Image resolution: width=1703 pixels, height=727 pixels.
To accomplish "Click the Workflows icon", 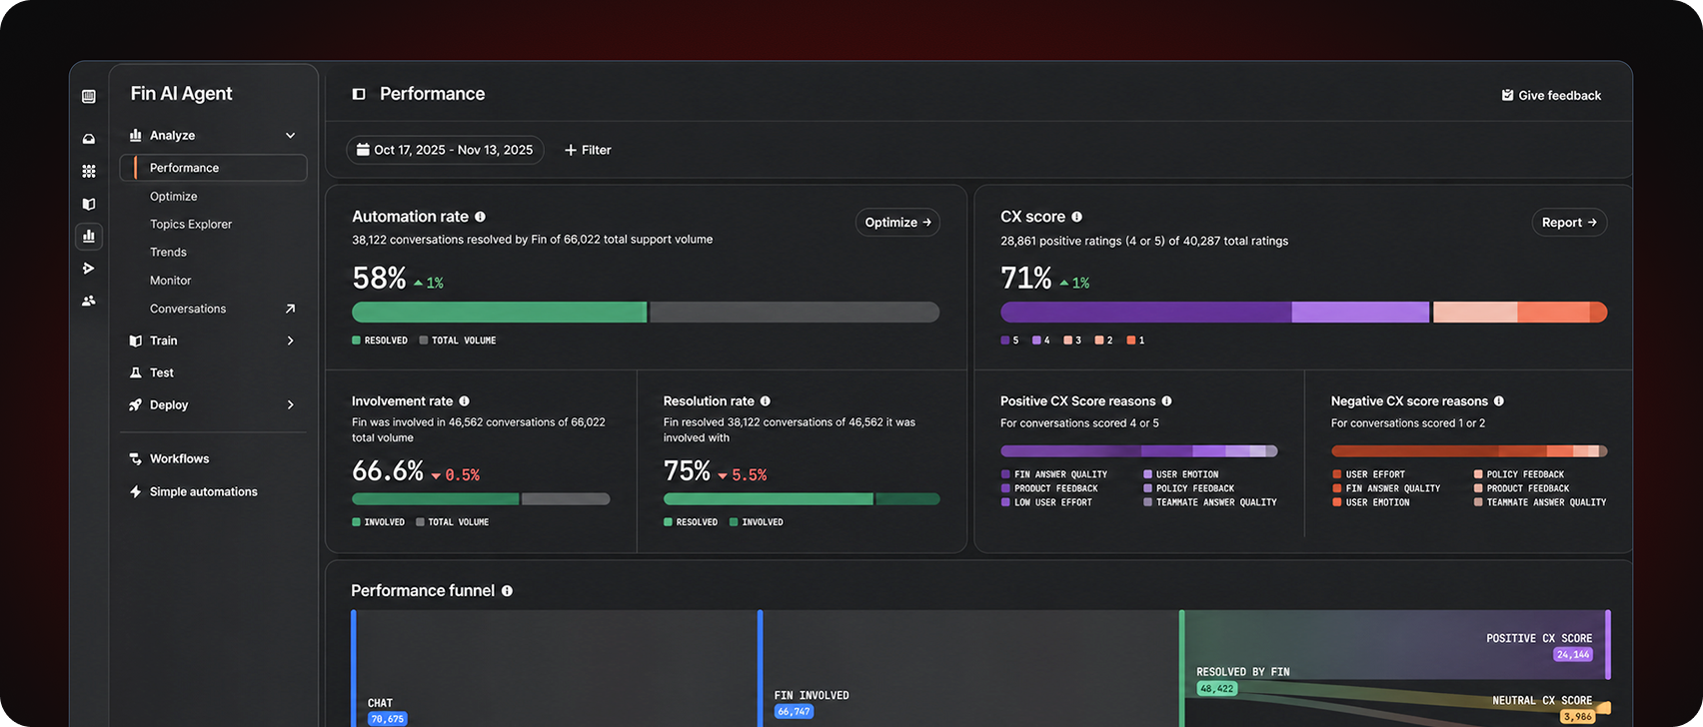I will [x=136, y=458].
